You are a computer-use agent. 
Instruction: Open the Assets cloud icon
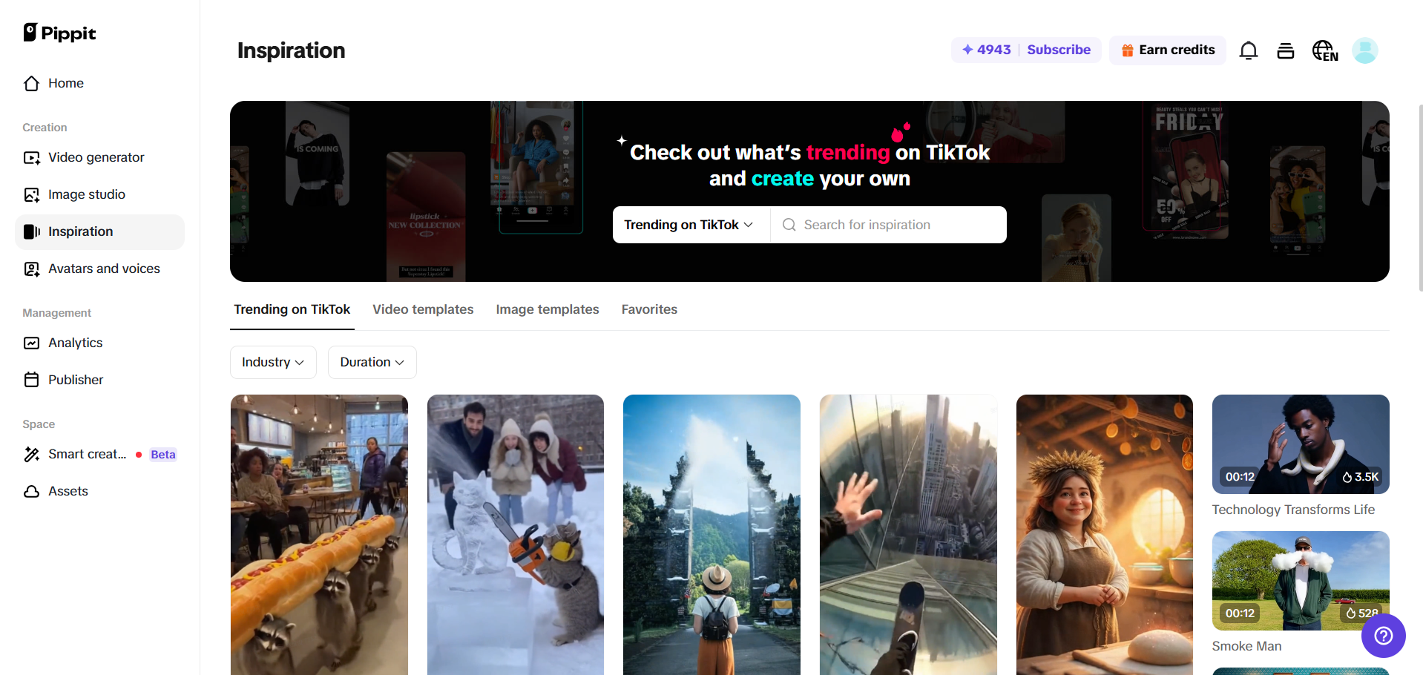(31, 491)
